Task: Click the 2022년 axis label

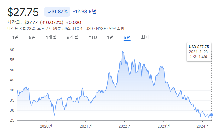Action: click(x=124, y=126)
